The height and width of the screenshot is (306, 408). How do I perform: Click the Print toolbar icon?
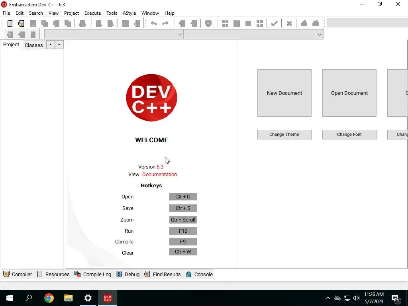click(x=82, y=24)
